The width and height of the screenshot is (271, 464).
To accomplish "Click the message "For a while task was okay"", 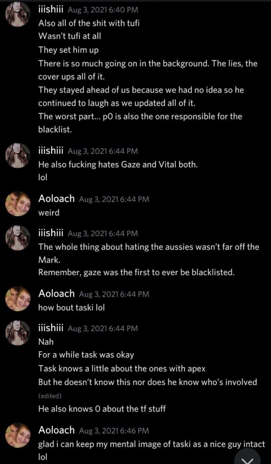I will [86, 355].
